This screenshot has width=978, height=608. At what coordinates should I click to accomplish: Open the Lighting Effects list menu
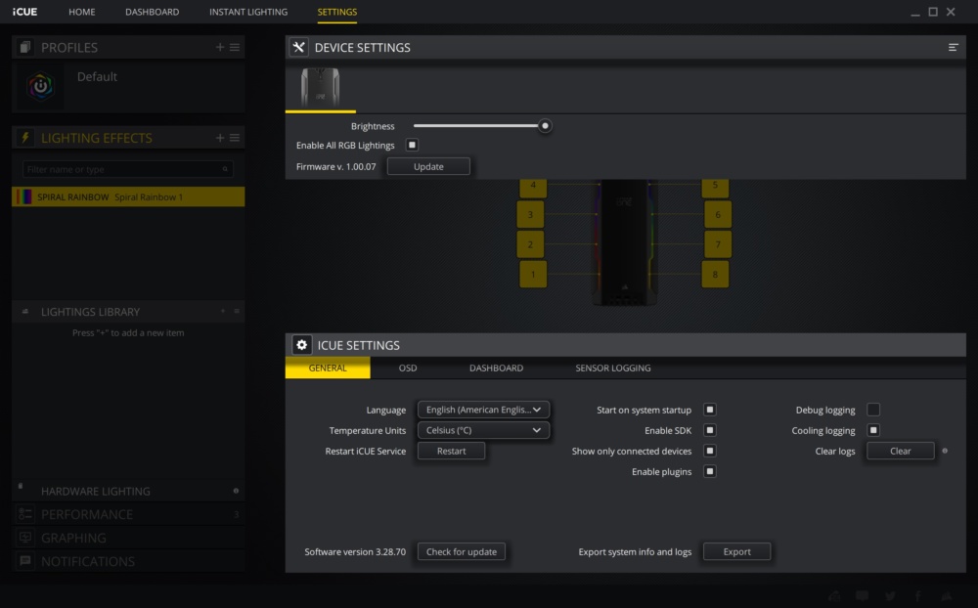coord(235,138)
